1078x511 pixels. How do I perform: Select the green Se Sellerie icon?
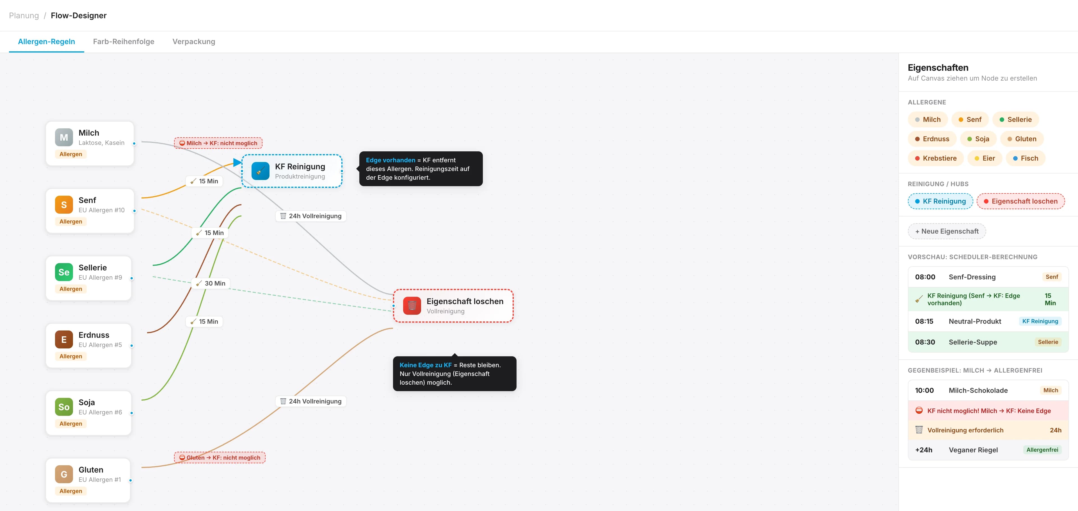[x=64, y=272]
